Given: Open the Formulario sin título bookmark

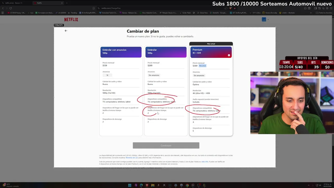Looking at the screenshot, I should pos(45,13).
